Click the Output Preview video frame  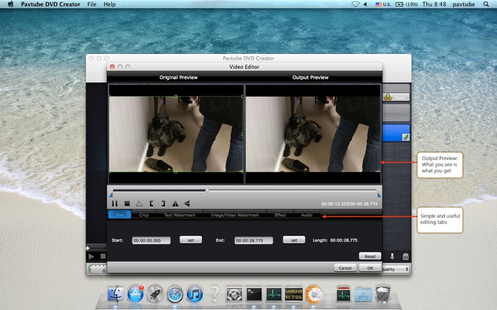click(x=313, y=134)
